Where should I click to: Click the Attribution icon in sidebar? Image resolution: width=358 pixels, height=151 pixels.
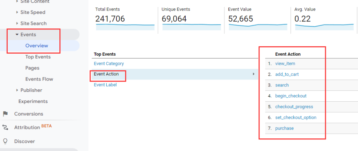coord(5,128)
